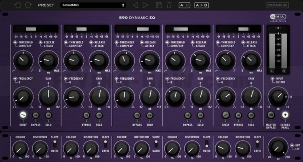Click band 5 GAIN dB knob
This screenshot has height=162, width=303.
[251, 96]
